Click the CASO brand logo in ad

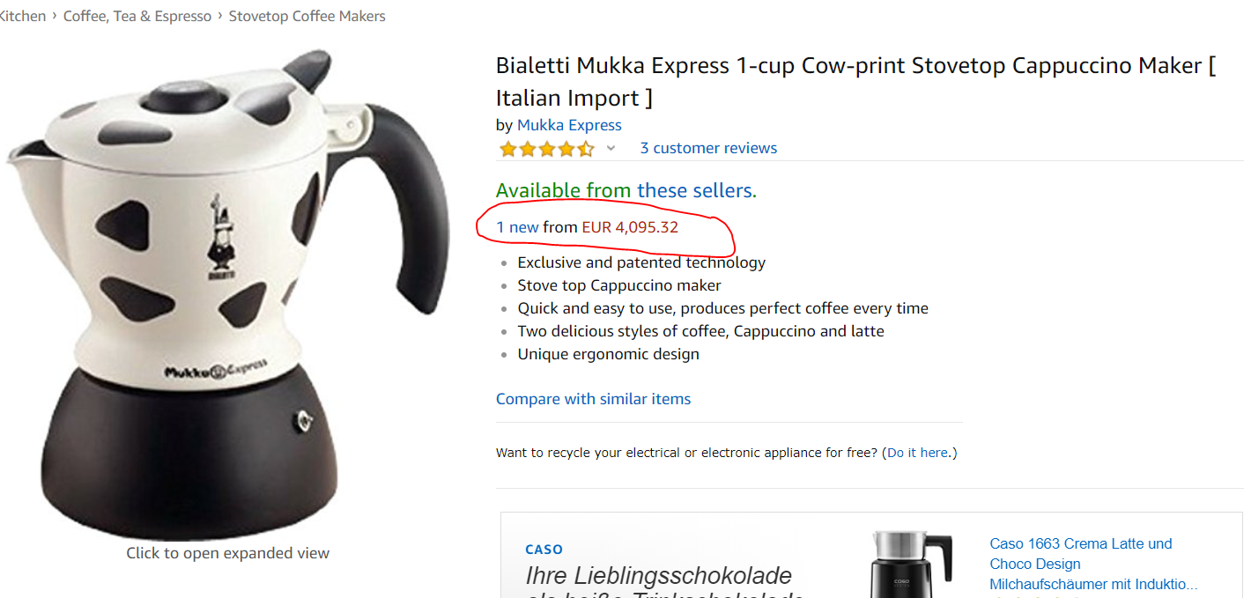(x=544, y=550)
